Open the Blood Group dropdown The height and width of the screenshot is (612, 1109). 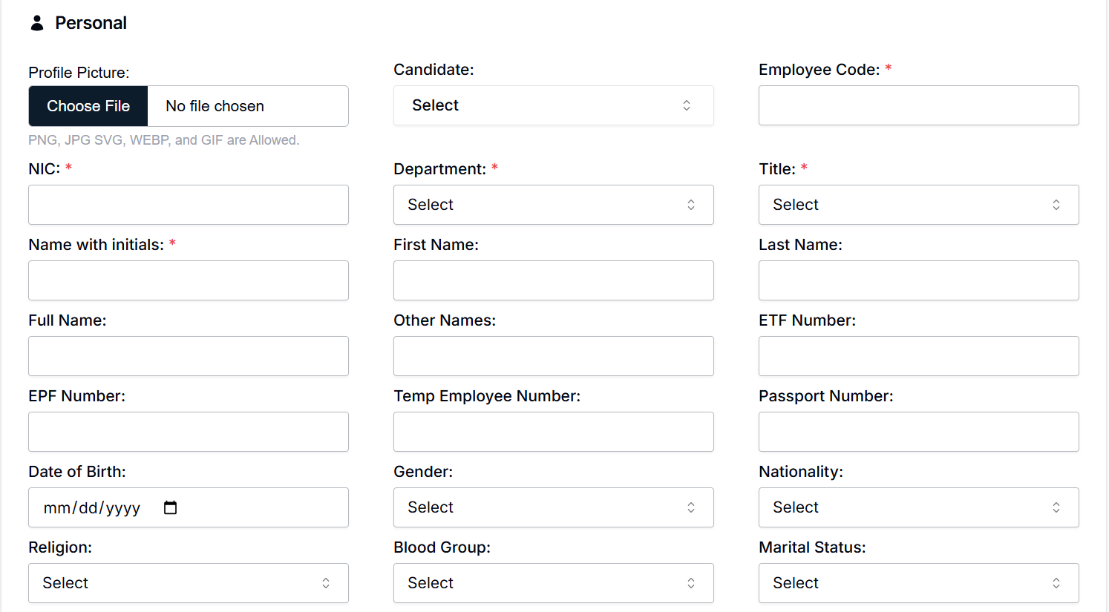553,583
